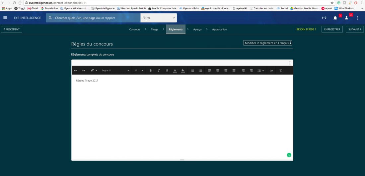Screen dimensions: 365x176
Task: Open the Segoe UI font family dropdown
Action: (115, 71)
